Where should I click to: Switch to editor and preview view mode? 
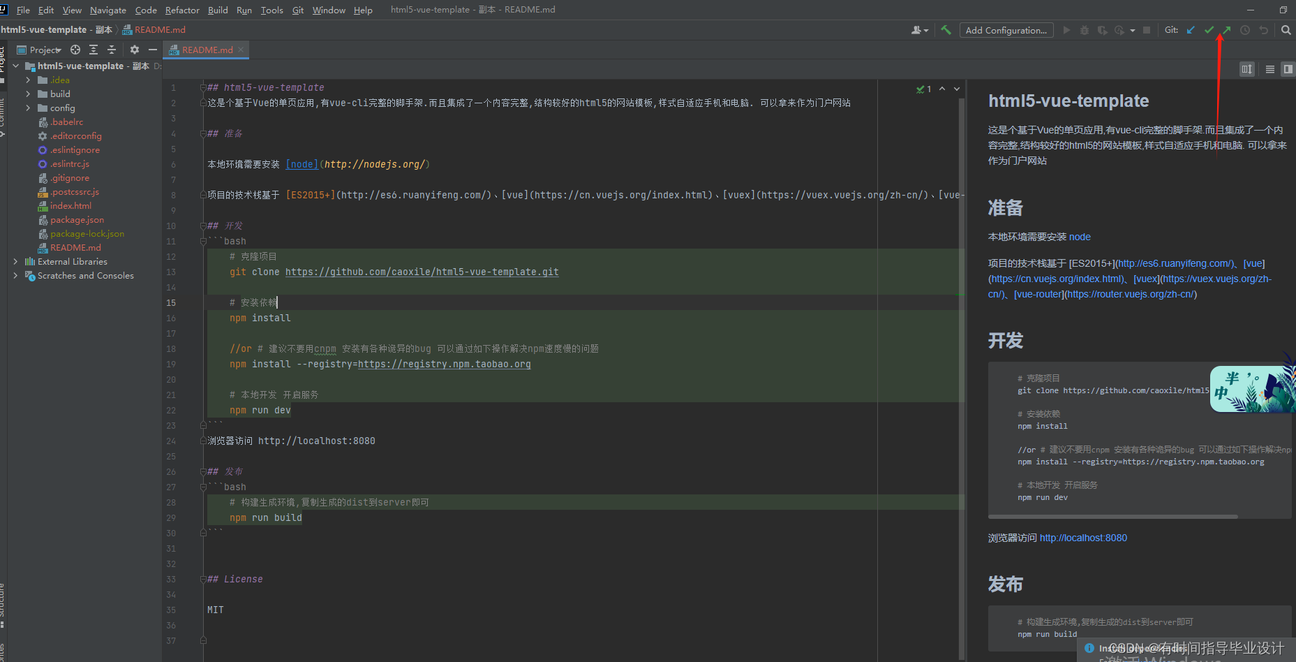pos(1288,69)
